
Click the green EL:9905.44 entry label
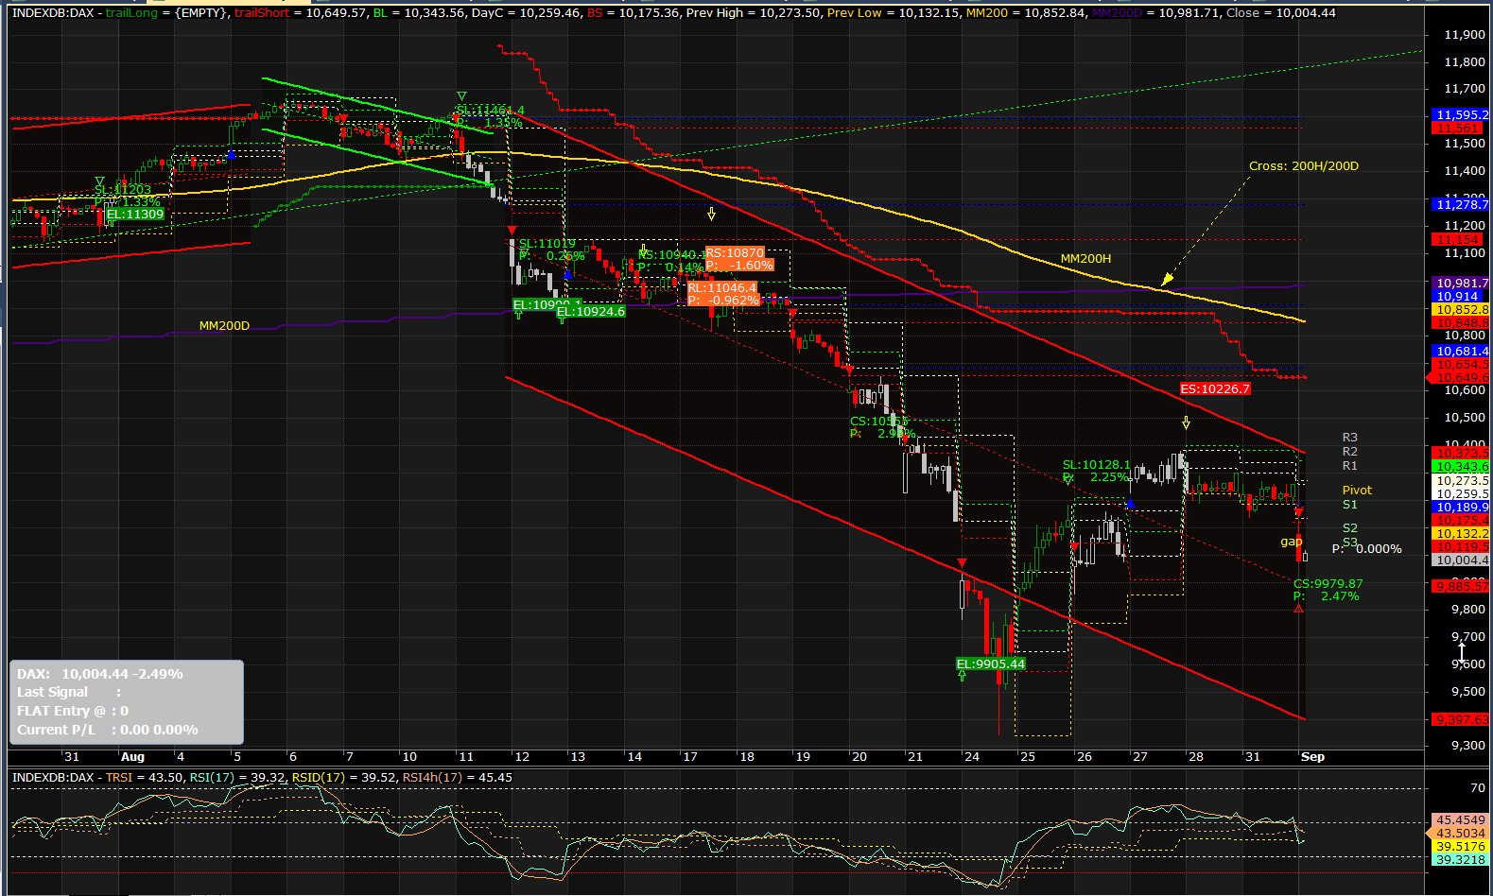(x=991, y=664)
